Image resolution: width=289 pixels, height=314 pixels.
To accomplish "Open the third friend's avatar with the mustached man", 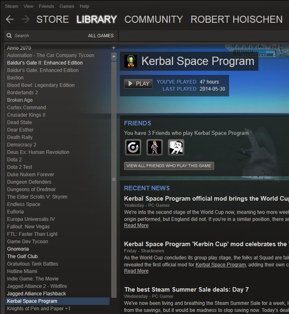I will point(176,148).
